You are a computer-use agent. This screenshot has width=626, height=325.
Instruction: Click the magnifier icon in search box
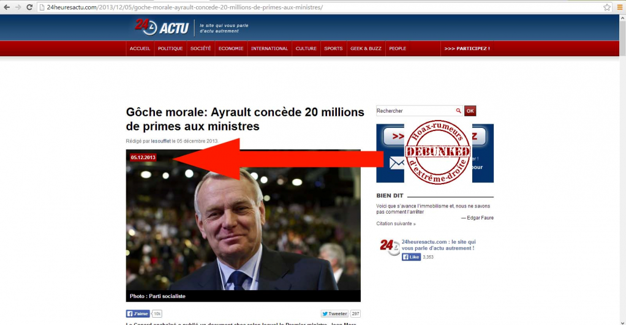[x=458, y=111]
